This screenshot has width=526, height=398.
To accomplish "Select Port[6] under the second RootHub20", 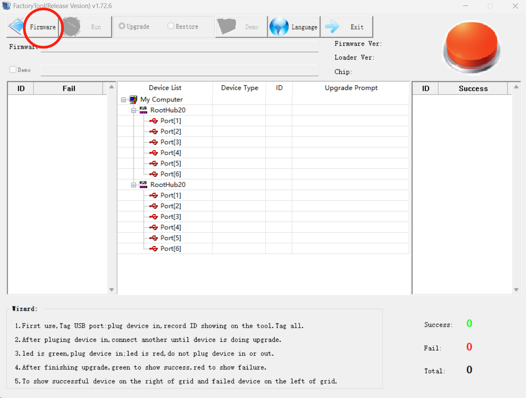I will 171,248.
